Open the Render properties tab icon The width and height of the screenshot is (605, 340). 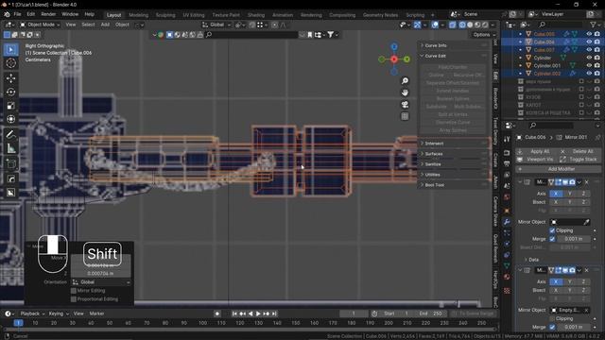(x=507, y=153)
